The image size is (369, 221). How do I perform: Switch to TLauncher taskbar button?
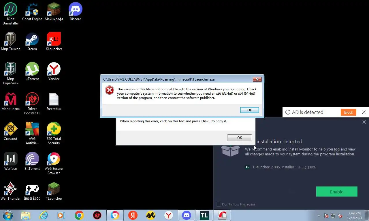[204, 215]
